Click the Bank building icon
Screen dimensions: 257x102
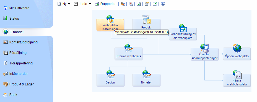point(6,95)
